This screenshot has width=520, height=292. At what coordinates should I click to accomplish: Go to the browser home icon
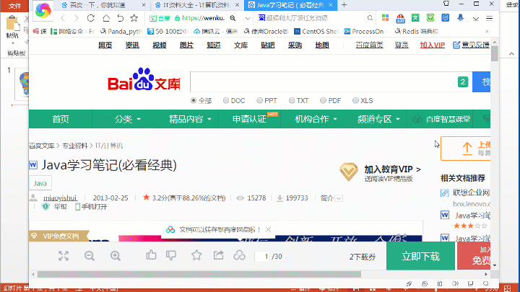click(106, 18)
